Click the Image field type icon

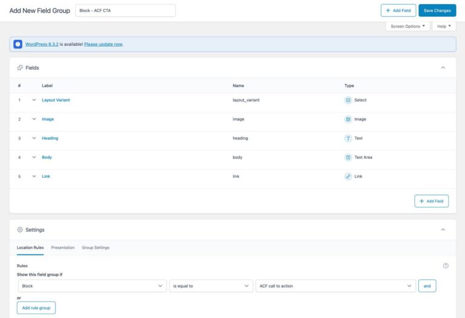point(348,119)
